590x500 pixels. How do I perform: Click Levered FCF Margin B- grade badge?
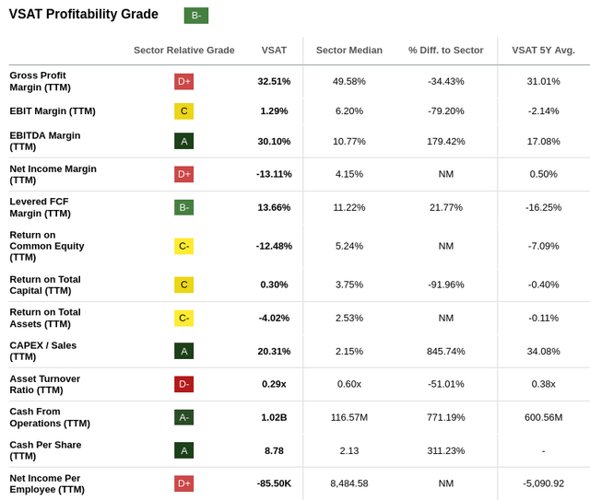click(x=183, y=207)
